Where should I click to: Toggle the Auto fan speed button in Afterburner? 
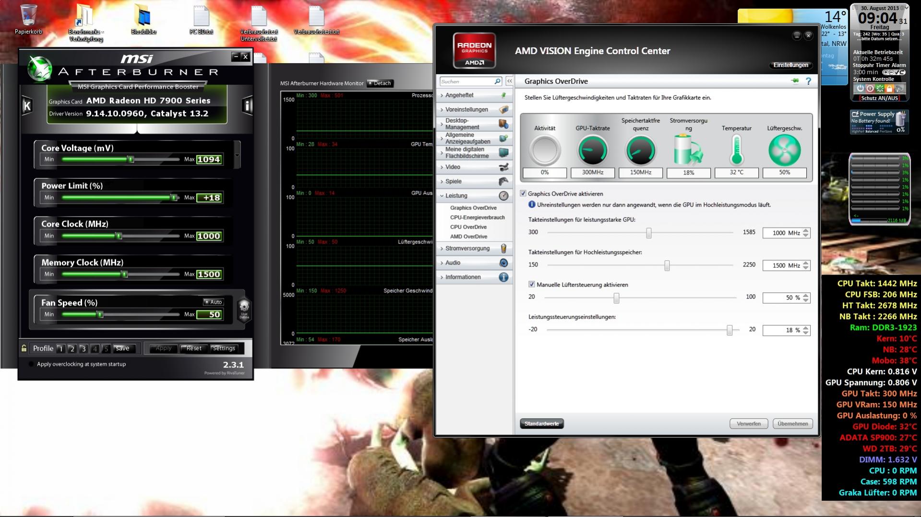(213, 302)
